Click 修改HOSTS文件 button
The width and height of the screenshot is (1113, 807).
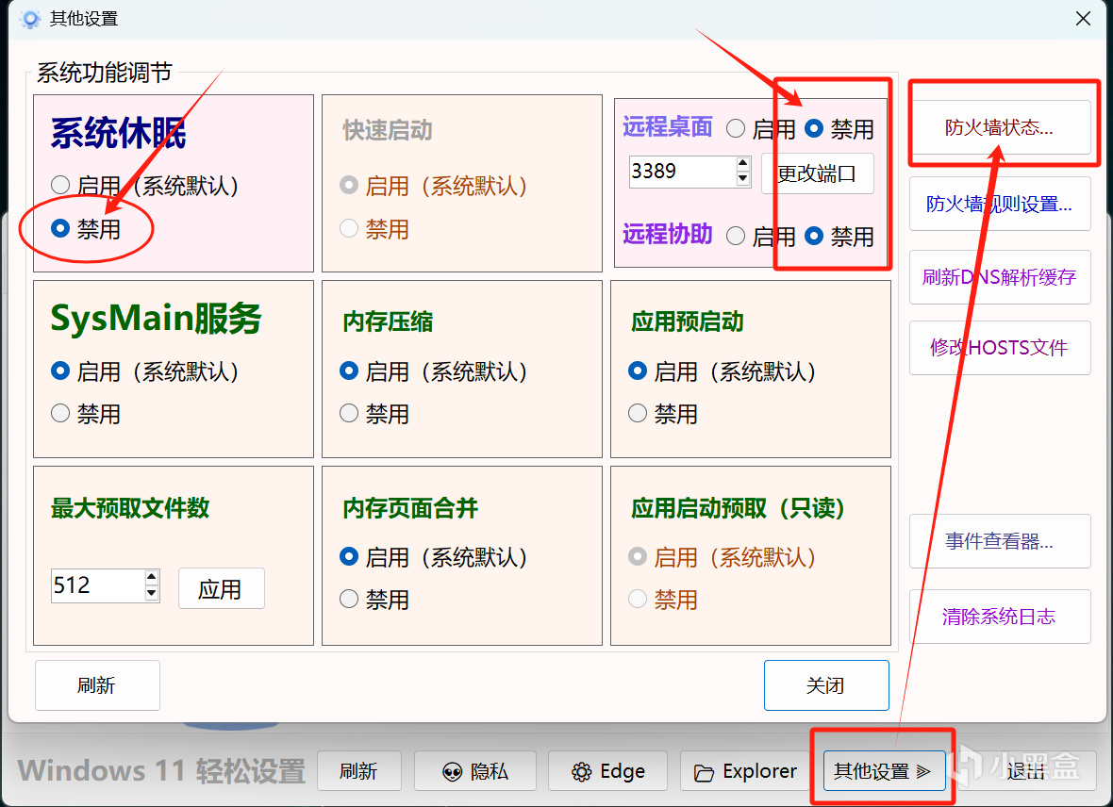[1000, 348]
